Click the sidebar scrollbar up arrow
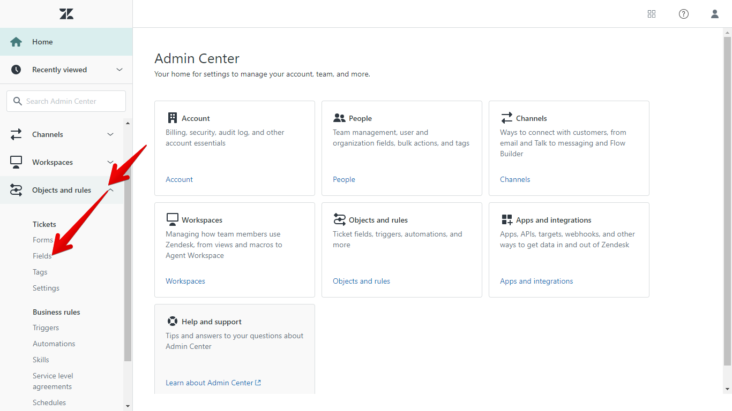Viewport: 732px width, 411px height. tap(128, 124)
